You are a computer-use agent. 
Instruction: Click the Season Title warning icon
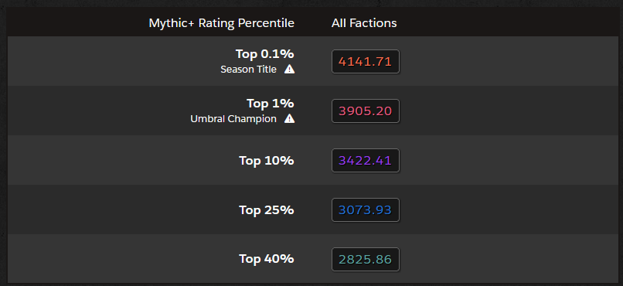pos(289,69)
